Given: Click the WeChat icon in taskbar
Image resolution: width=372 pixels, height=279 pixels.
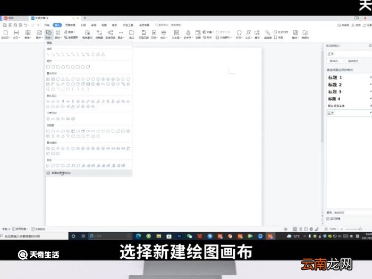Looking at the screenshot, I should (189, 236).
